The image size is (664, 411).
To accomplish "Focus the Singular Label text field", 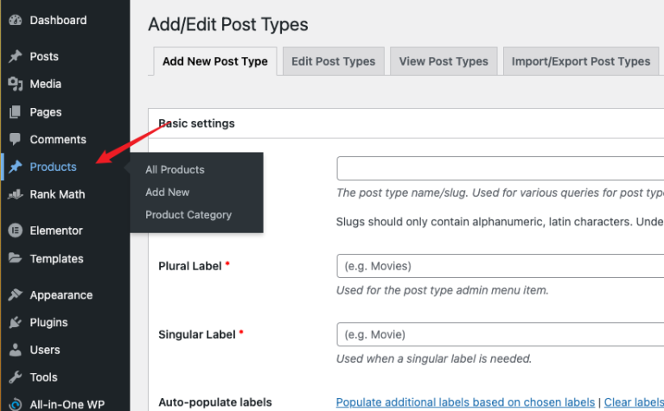I will pyautogui.click(x=500, y=334).
